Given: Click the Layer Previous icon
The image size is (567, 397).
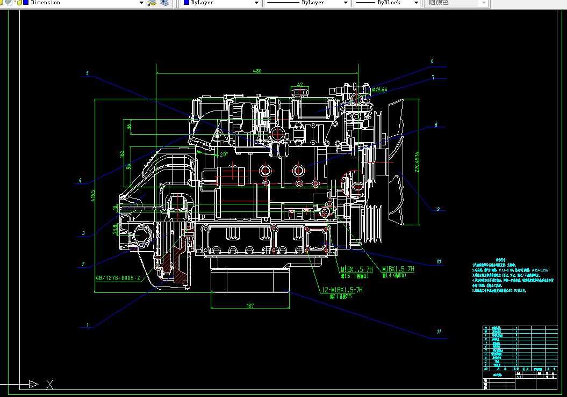Looking at the screenshot, I should click(164, 3).
